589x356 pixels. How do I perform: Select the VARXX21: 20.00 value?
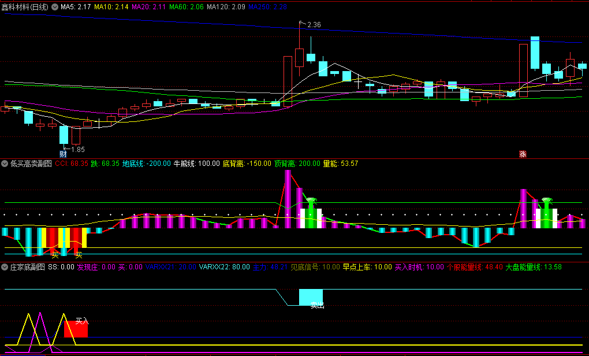coord(170,267)
